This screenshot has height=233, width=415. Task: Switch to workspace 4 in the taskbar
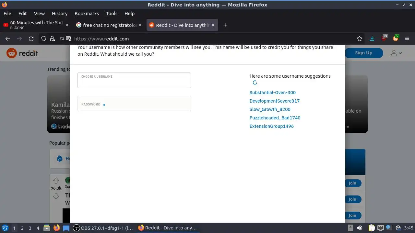pyautogui.click(x=38, y=228)
